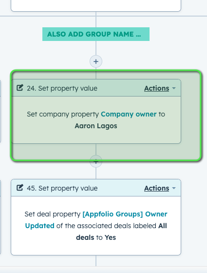The height and width of the screenshot is (273, 207).
Task: Click the connector line below step 45
Action: (96, 261)
